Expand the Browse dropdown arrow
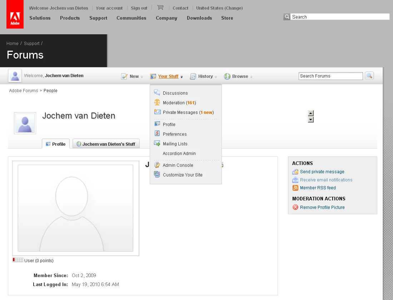 (251, 77)
